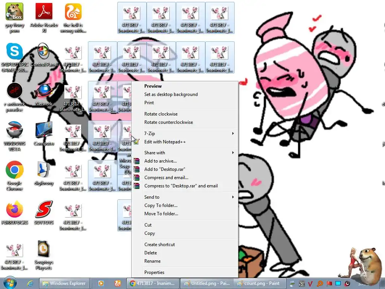Switch to the Windows Explorer taskbar button
This screenshot has height=289, width=385.
[x=64, y=283]
